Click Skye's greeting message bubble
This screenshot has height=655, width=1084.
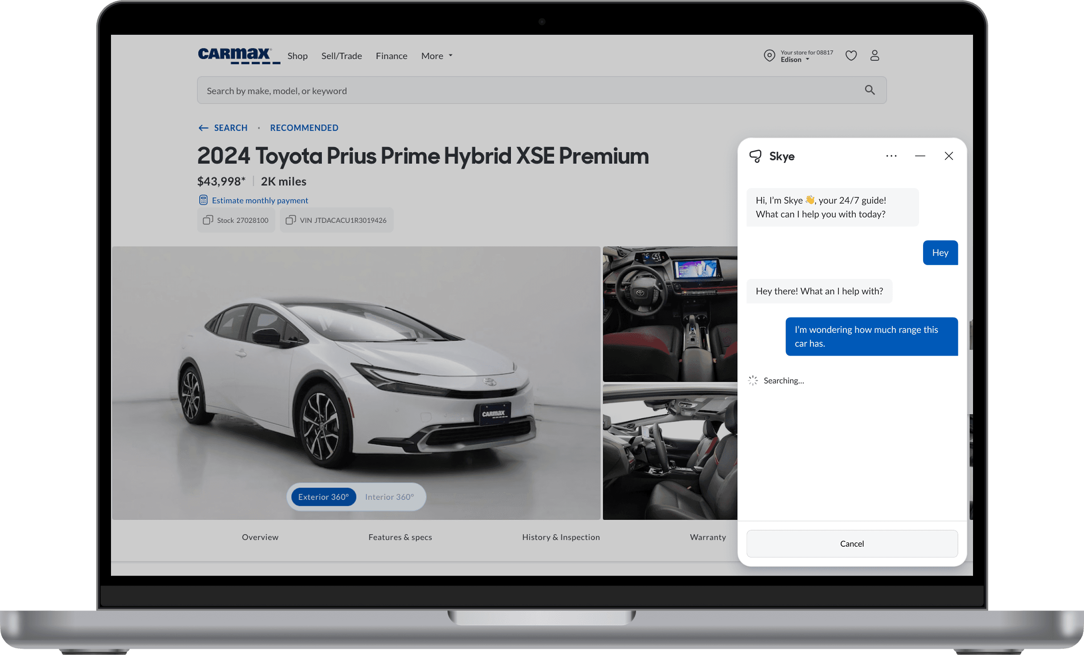click(x=833, y=207)
